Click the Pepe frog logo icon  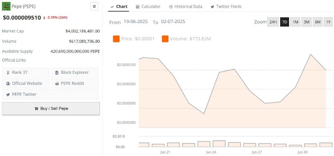point(6,6)
